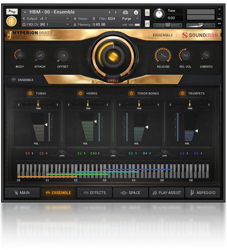The height and width of the screenshot is (250, 227).
Task: Click the Body knob
Action: (20, 55)
